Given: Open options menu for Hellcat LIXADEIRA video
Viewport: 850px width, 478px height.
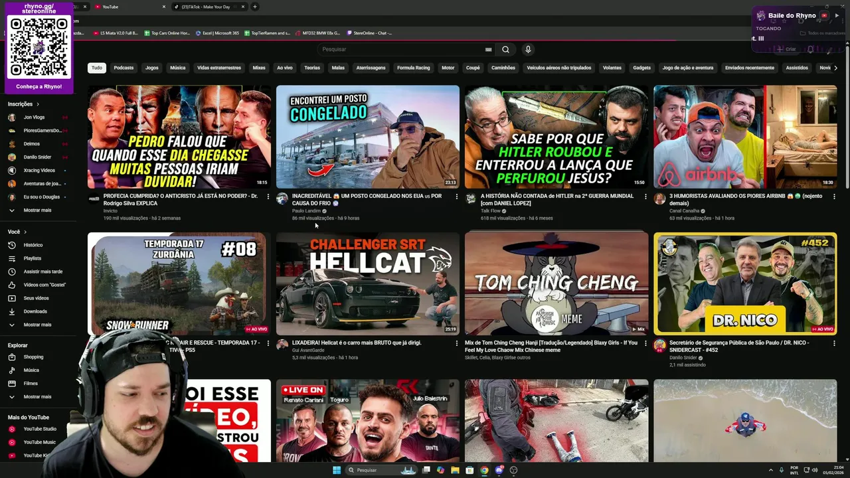Looking at the screenshot, I should tap(457, 343).
